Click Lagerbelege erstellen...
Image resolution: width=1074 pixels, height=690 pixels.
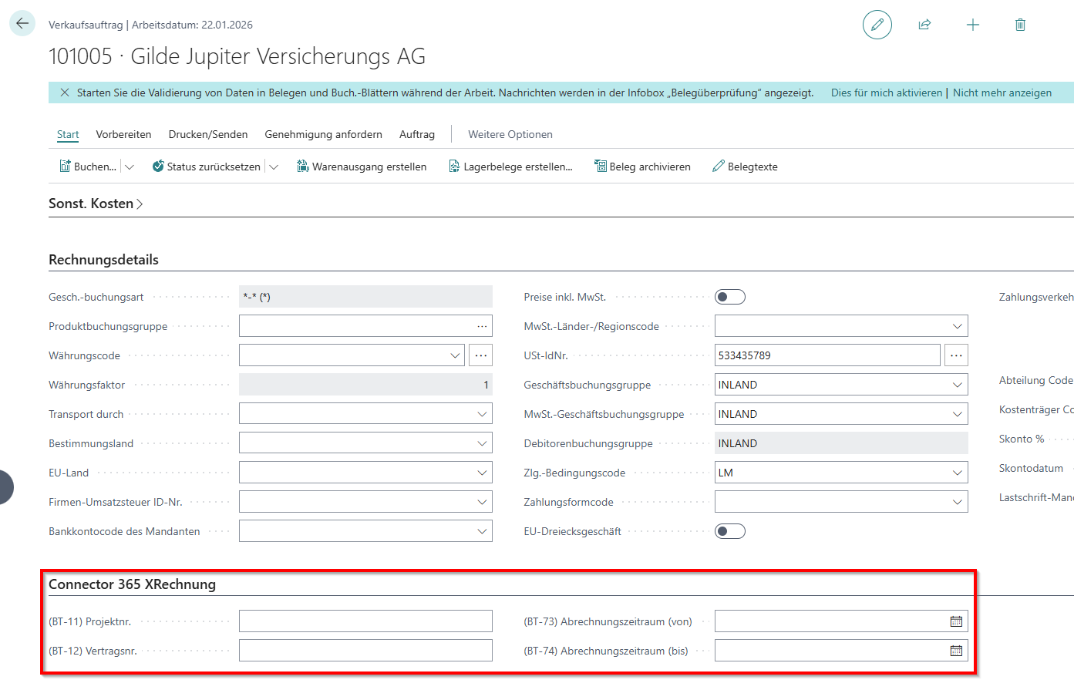click(x=510, y=167)
